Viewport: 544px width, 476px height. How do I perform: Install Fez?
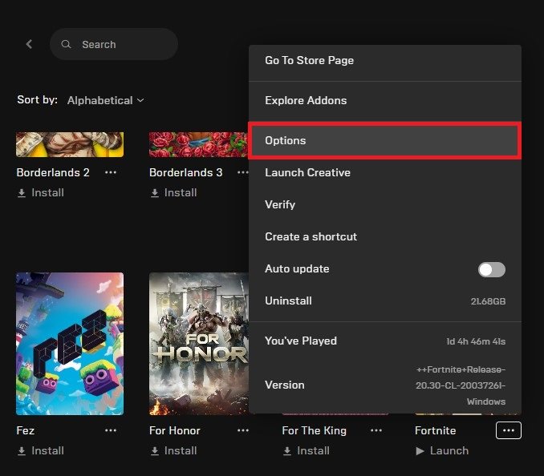41,450
